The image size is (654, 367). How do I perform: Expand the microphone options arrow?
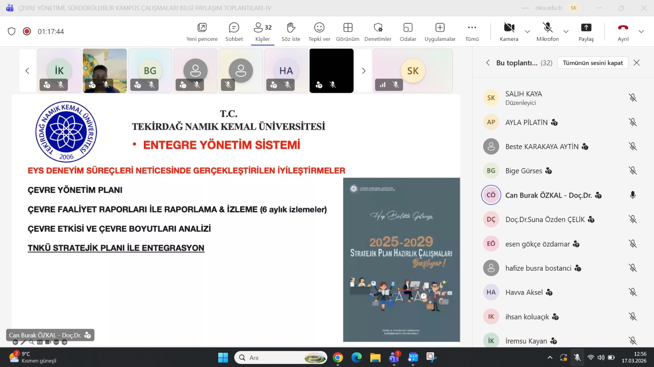[566, 31]
